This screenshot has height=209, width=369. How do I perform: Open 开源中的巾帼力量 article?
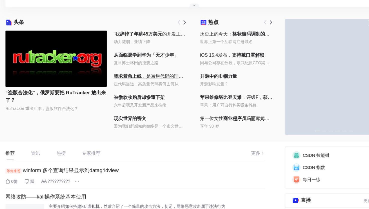coord(218,76)
